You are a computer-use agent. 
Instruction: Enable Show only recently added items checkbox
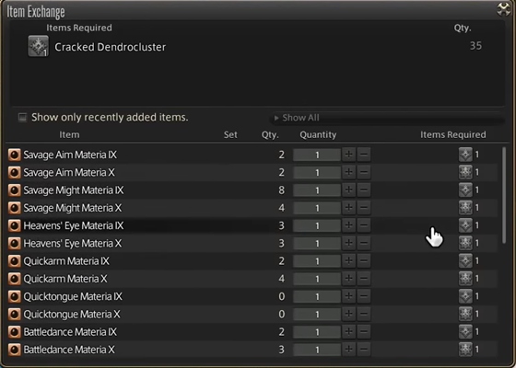point(22,117)
